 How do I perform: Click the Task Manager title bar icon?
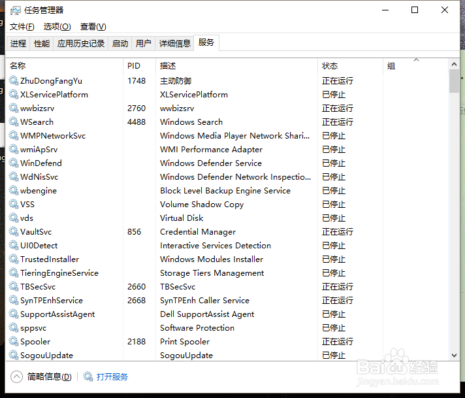(x=16, y=10)
